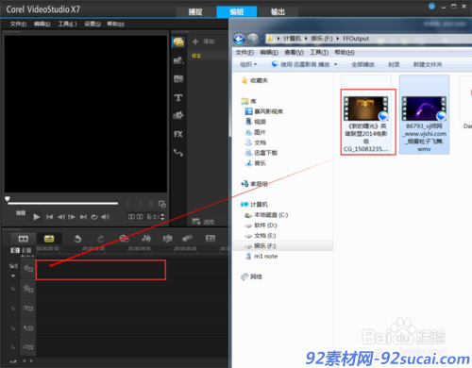Open the system volume control
The image size is (472, 368).
106,217
